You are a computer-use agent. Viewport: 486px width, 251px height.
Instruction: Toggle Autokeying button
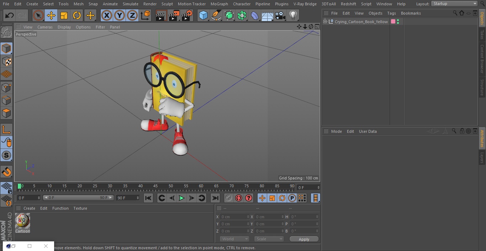239,198
